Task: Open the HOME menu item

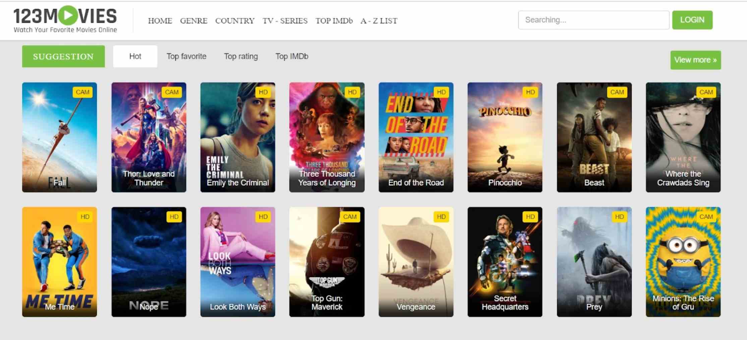Action: tap(160, 21)
